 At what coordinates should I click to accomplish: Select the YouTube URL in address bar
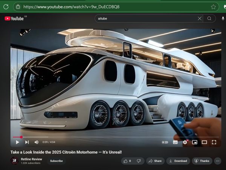[71, 7]
